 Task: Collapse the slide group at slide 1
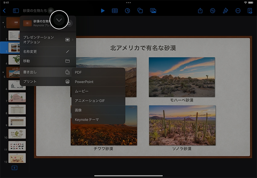(3, 23)
